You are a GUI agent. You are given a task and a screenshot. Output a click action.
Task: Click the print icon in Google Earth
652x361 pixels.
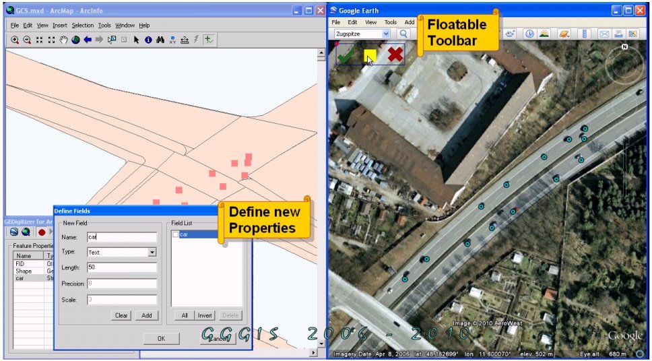coord(619,34)
